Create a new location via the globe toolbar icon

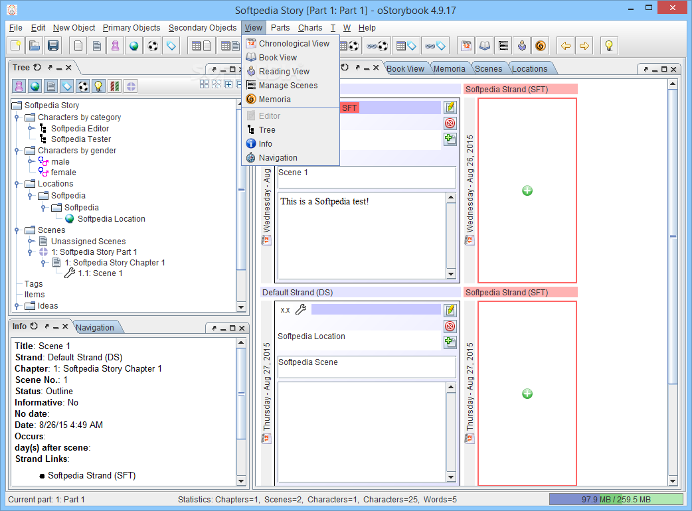coord(134,45)
